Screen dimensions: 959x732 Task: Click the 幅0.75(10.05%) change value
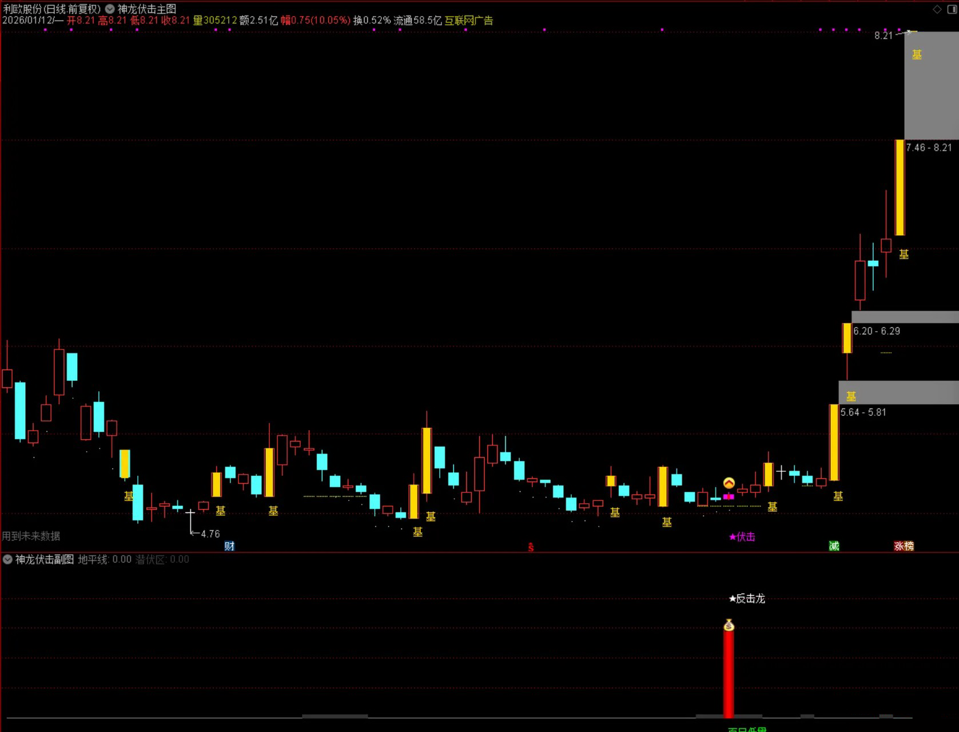(316, 21)
